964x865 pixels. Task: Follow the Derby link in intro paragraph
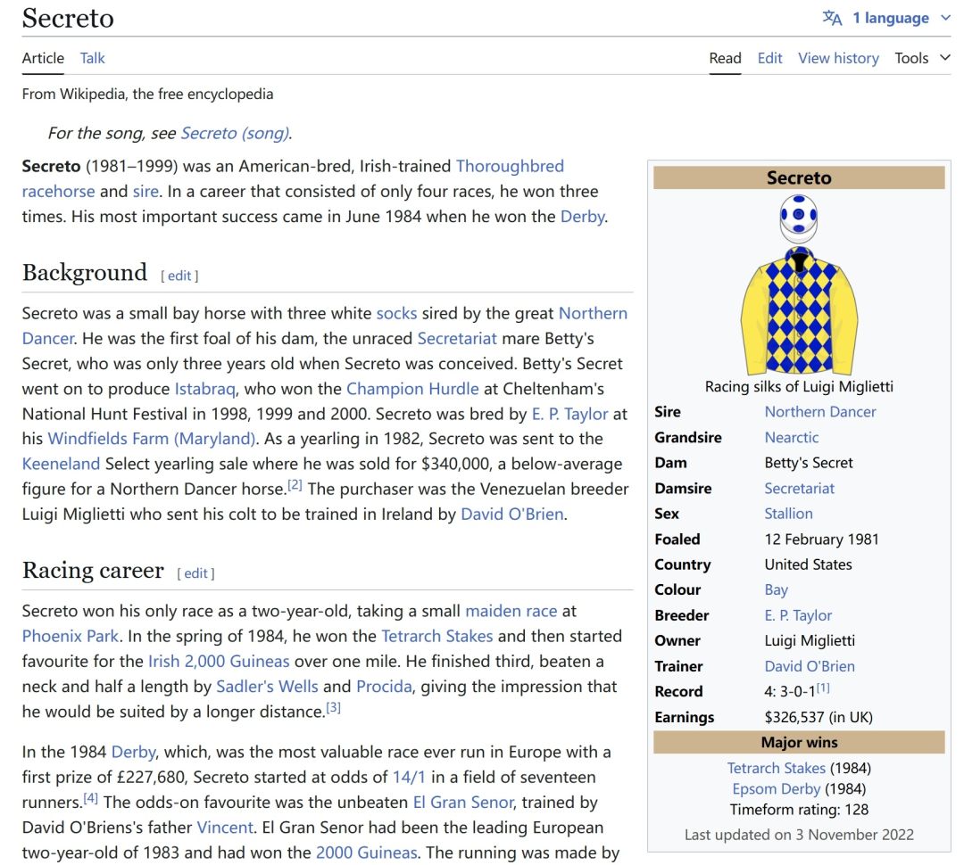pyautogui.click(x=582, y=216)
